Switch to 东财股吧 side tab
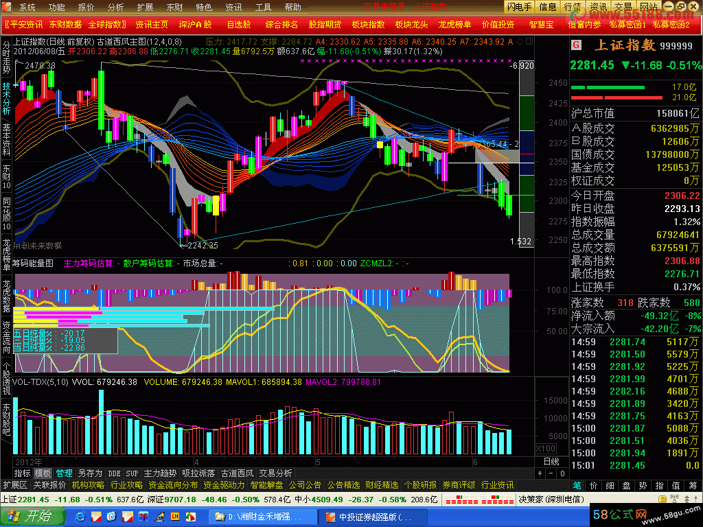This screenshot has width=703, height=527. pyautogui.click(x=6, y=420)
